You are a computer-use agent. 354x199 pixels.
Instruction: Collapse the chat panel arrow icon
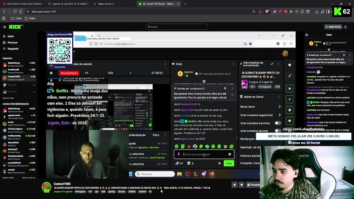[x=306, y=35]
